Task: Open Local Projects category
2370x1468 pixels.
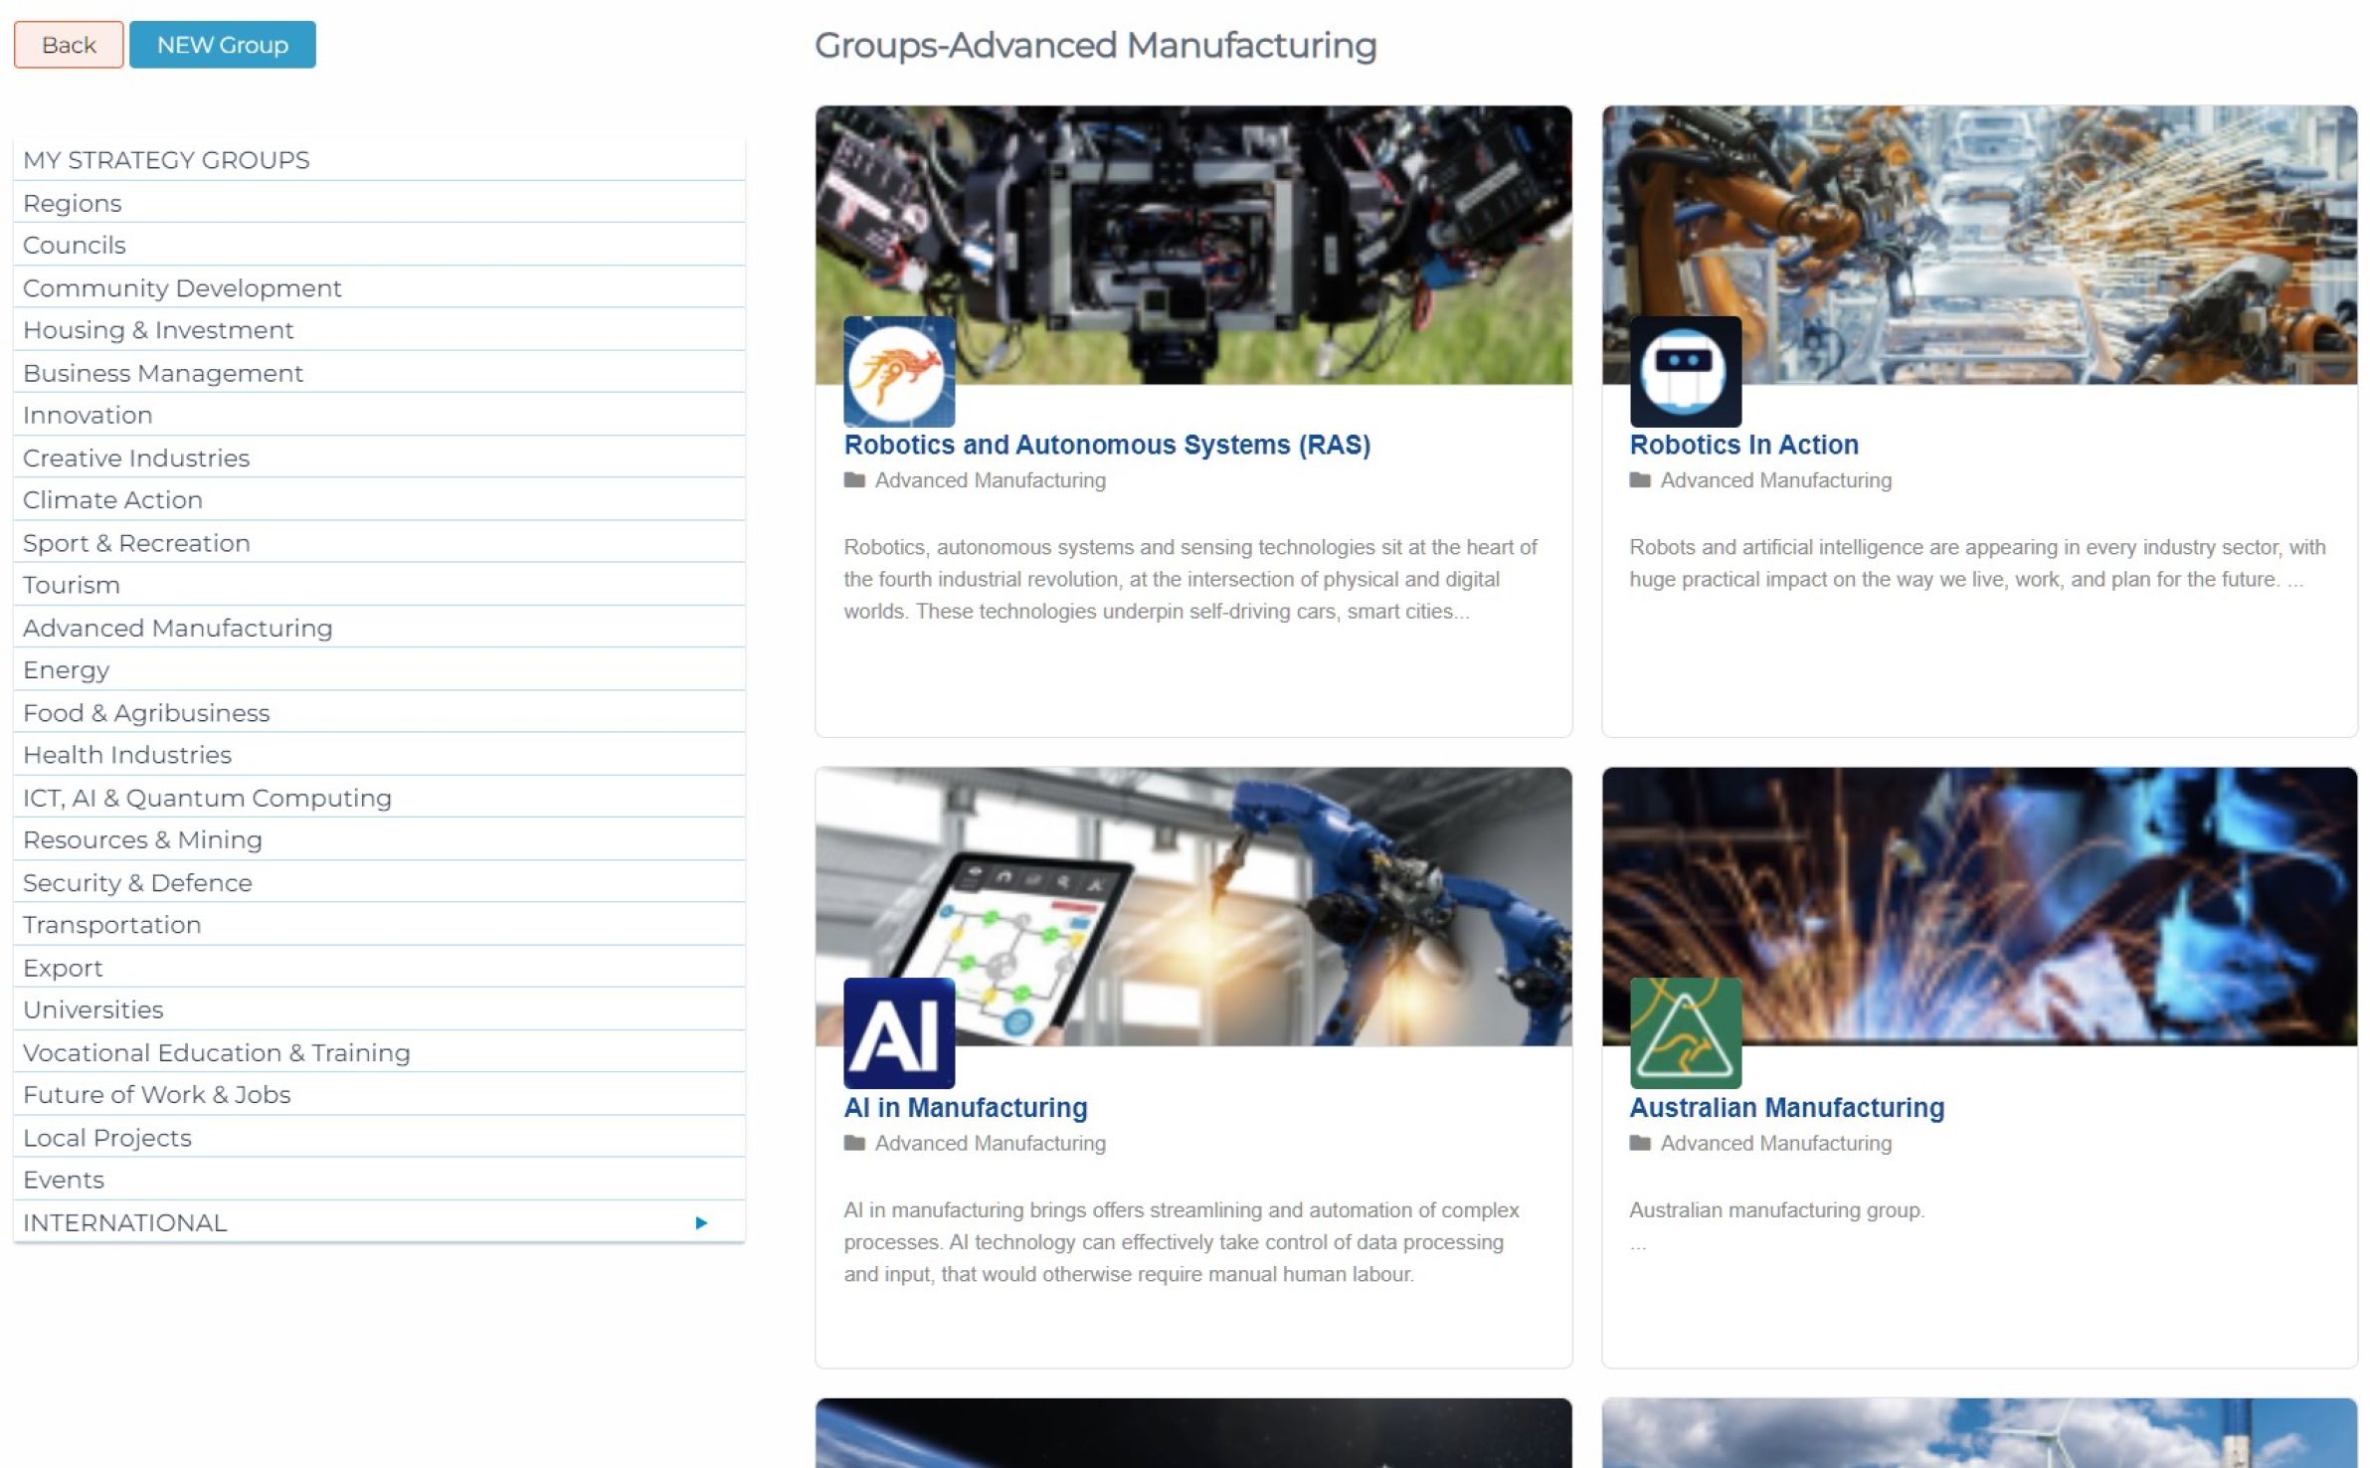Action: pyautogui.click(x=379, y=1138)
